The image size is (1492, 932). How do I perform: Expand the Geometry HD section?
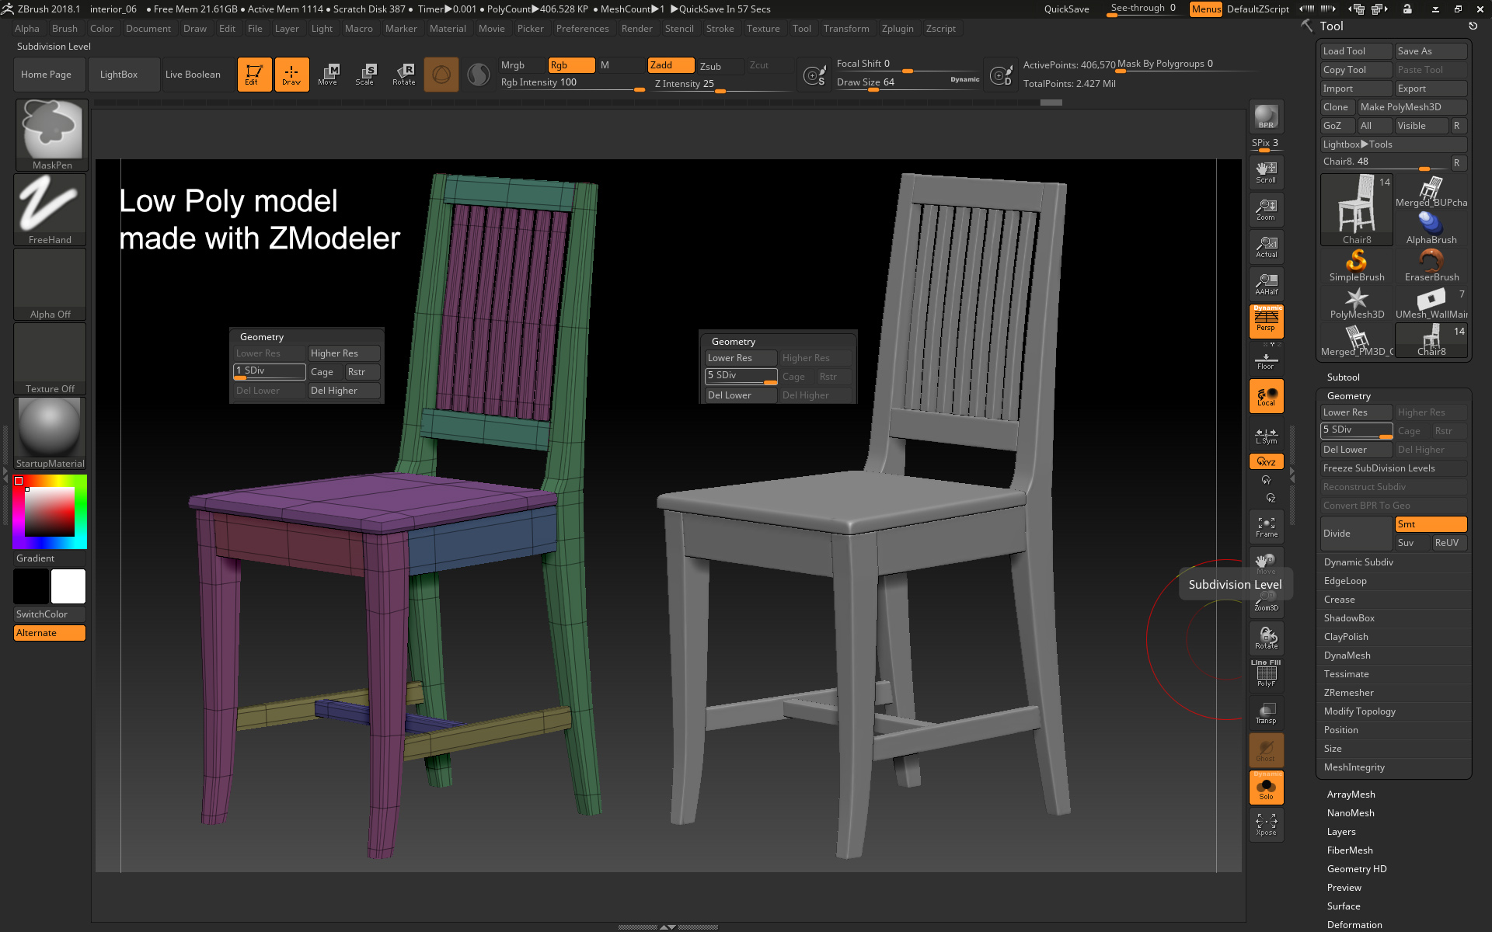tap(1358, 868)
